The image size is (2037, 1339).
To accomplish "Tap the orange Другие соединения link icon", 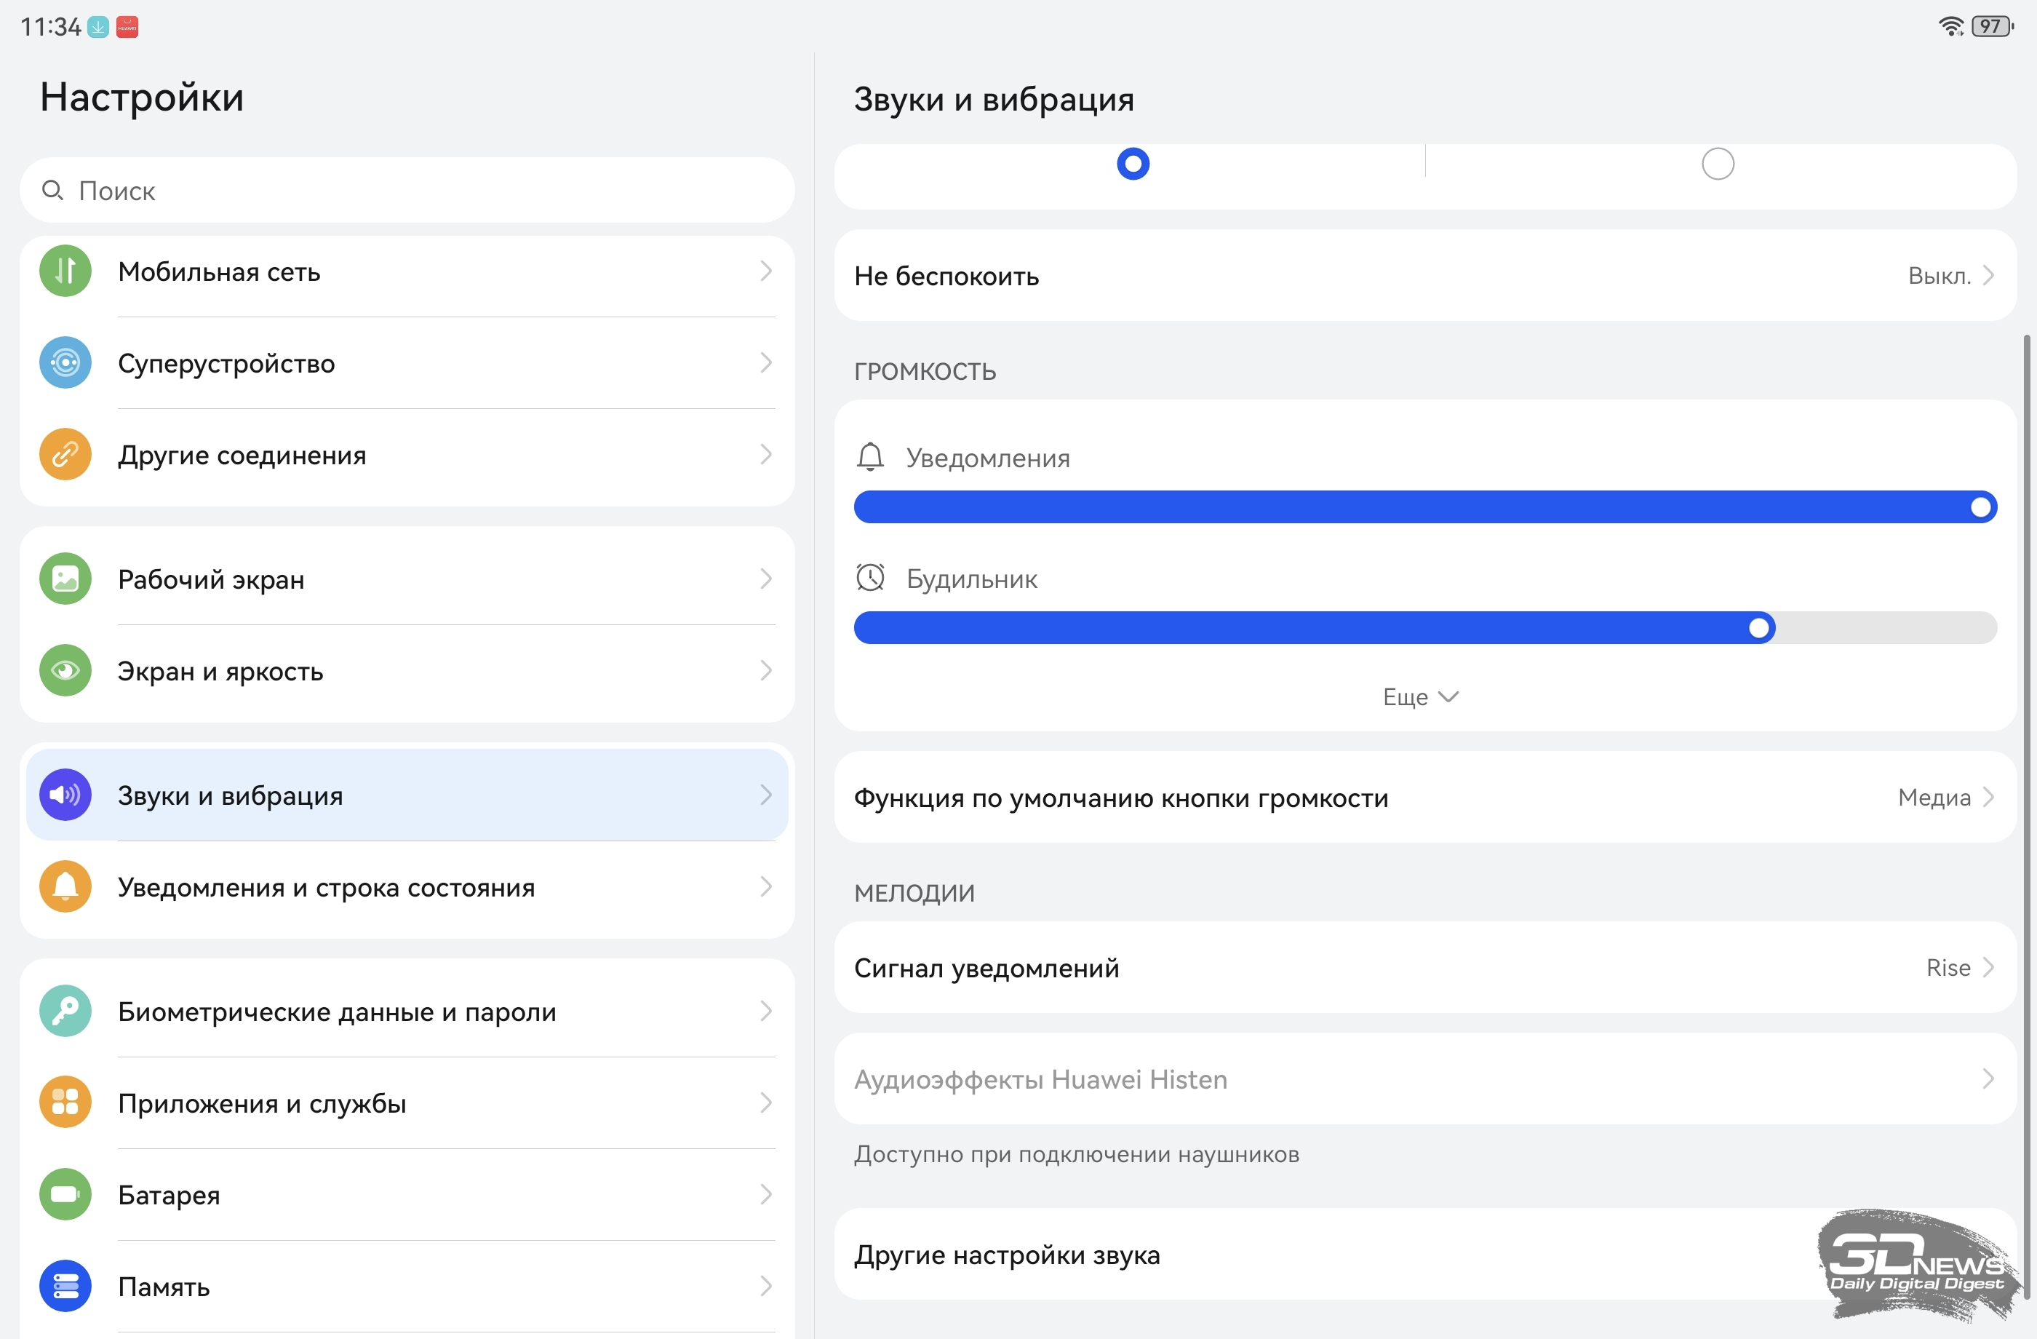I will pos(65,455).
